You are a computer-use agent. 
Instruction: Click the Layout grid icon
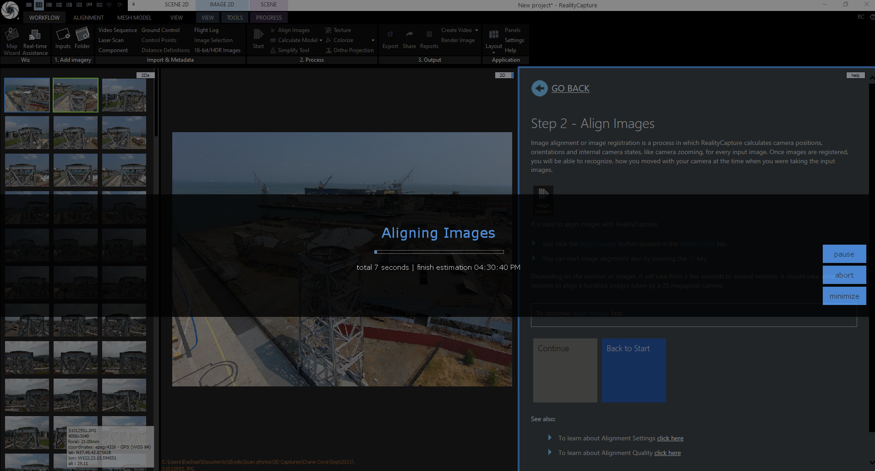[x=493, y=34]
